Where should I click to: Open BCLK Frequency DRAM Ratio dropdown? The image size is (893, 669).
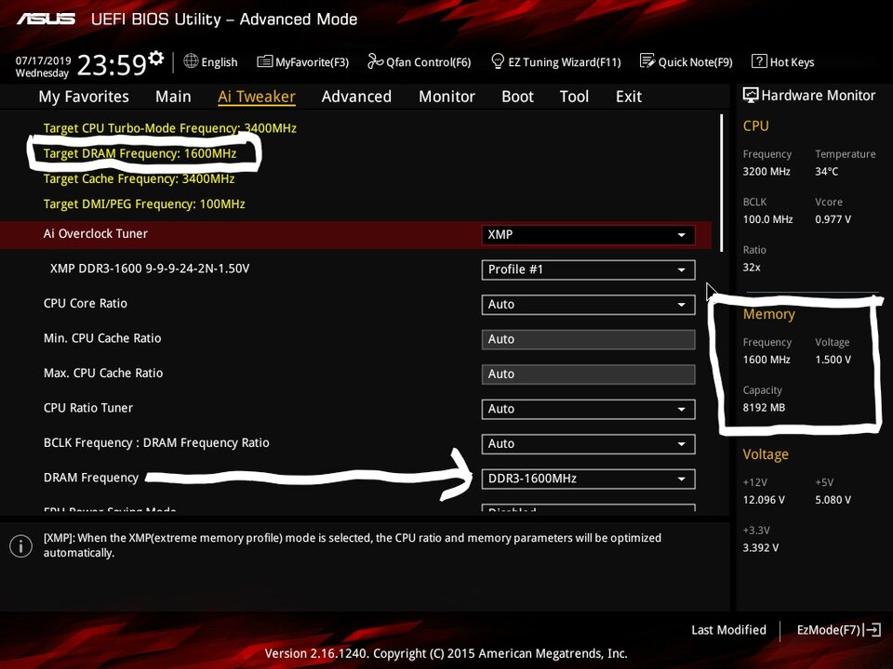coord(588,444)
